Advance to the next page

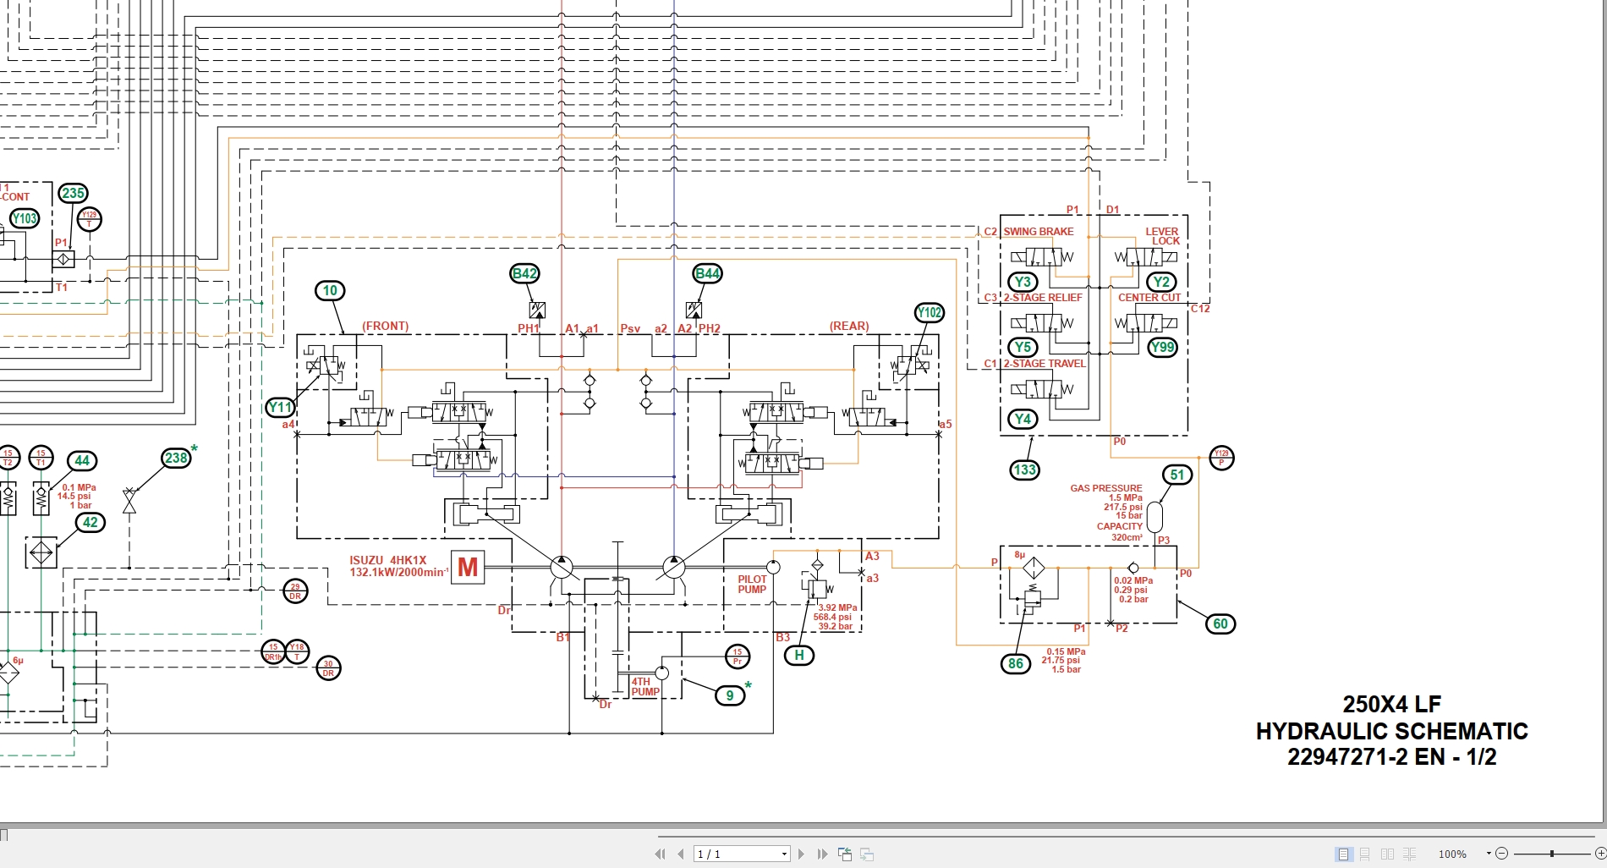coord(801,854)
